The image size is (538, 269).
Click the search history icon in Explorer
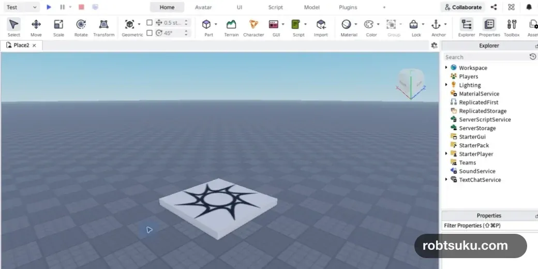pyautogui.click(x=532, y=56)
